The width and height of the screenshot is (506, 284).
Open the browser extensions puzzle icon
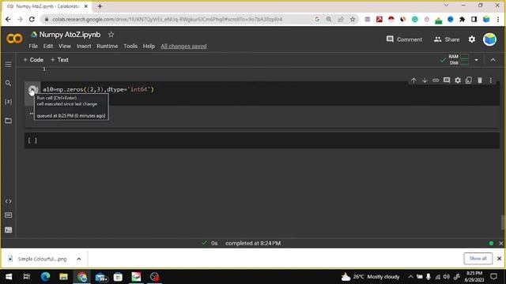coord(462,19)
